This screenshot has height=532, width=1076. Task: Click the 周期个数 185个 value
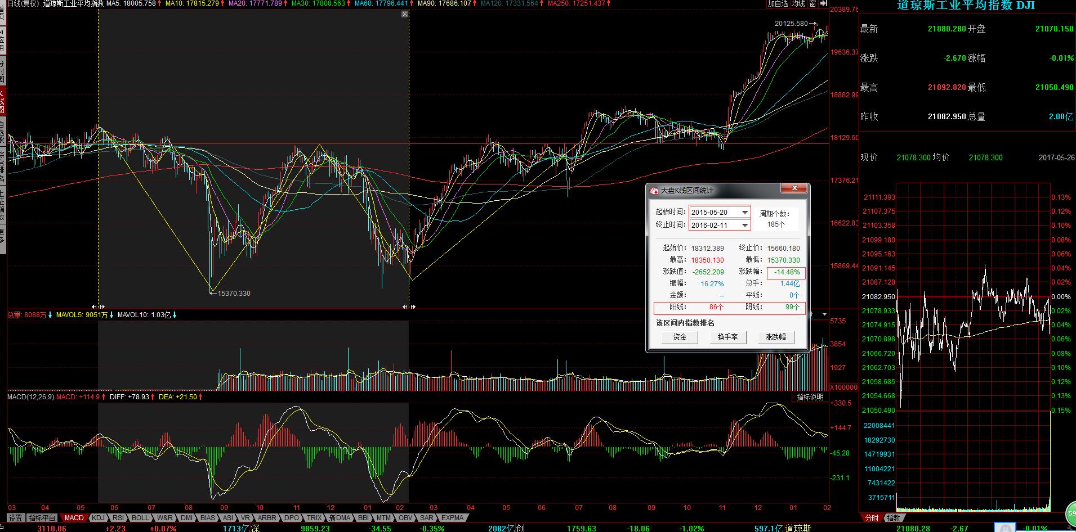click(776, 224)
